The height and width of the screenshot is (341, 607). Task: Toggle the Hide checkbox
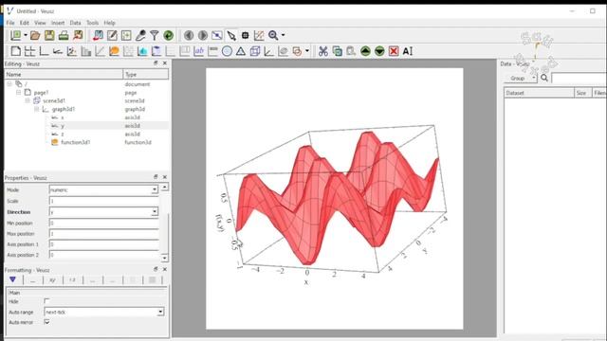46,301
